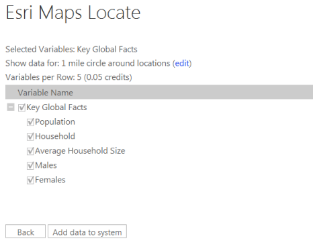This screenshot has height=247, width=313.
Task: Collapse the Key Global Facts tree group
Action: (x=11, y=107)
